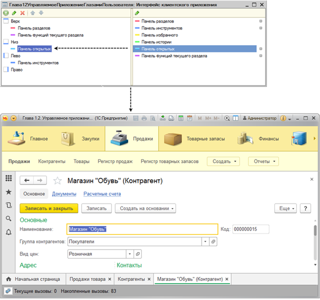Screen dimensions: 320x300
Task: Open the Расчетные счета link
Action: [102, 194]
